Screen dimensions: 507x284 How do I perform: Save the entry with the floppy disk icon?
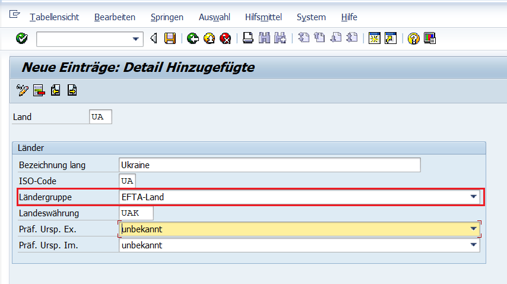[x=170, y=39]
